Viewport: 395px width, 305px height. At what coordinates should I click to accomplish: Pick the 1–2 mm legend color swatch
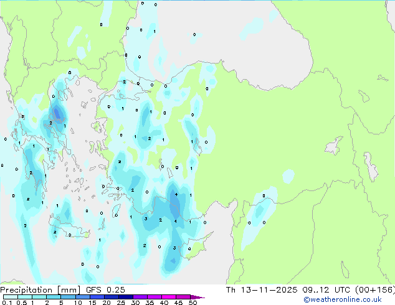(39, 297)
